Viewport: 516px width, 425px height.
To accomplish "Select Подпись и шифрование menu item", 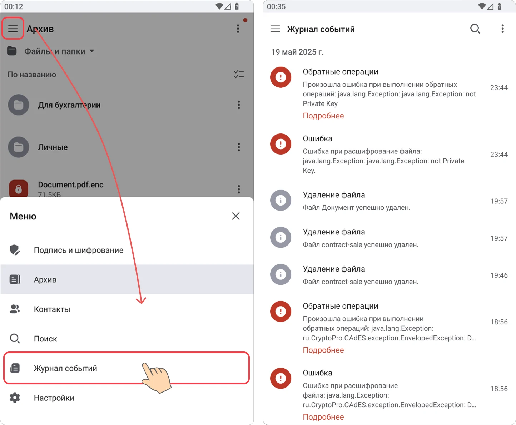I will tap(127, 250).
